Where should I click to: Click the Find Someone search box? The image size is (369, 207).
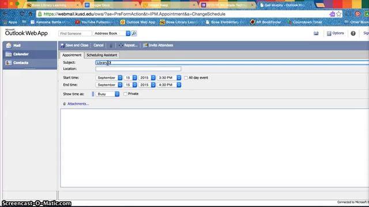click(75, 33)
